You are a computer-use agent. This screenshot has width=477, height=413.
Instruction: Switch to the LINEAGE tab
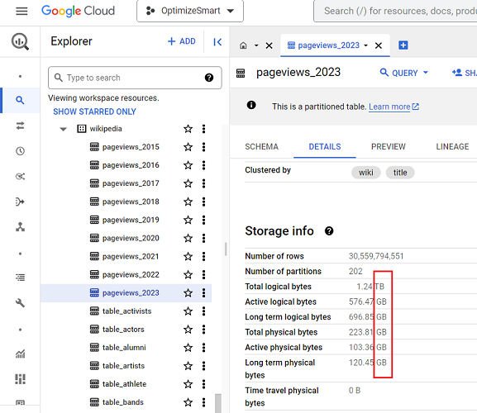(x=452, y=147)
